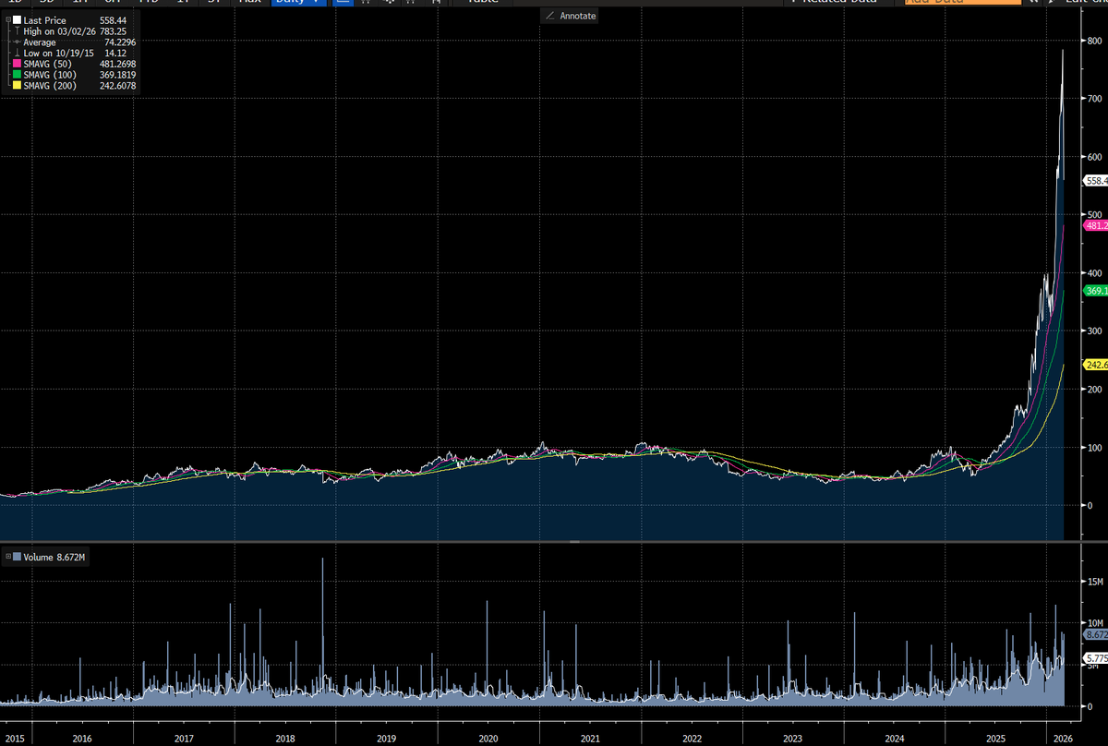Open the Daily periodicity dropdown
Image resolution: width=1108 pixels, height=746 pixels.
(297, 3)
